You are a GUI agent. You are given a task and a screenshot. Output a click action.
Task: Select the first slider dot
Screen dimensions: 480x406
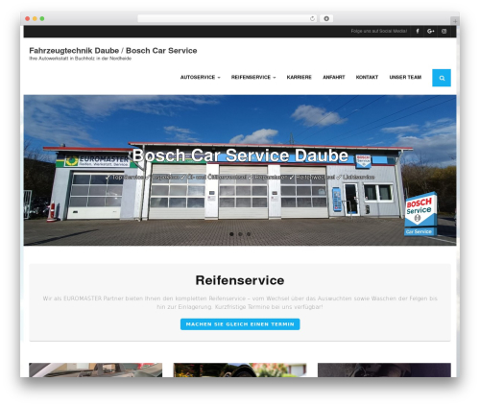pyautogui.click(x=231, y=234)
